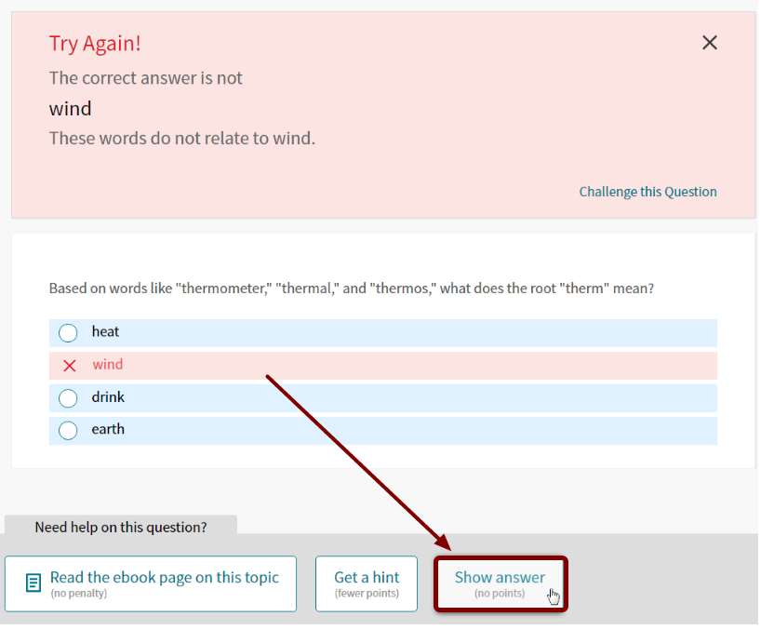761x630 pixels.
Task: Click the fewer points label under hint button
Action: (x=367, y=593)
